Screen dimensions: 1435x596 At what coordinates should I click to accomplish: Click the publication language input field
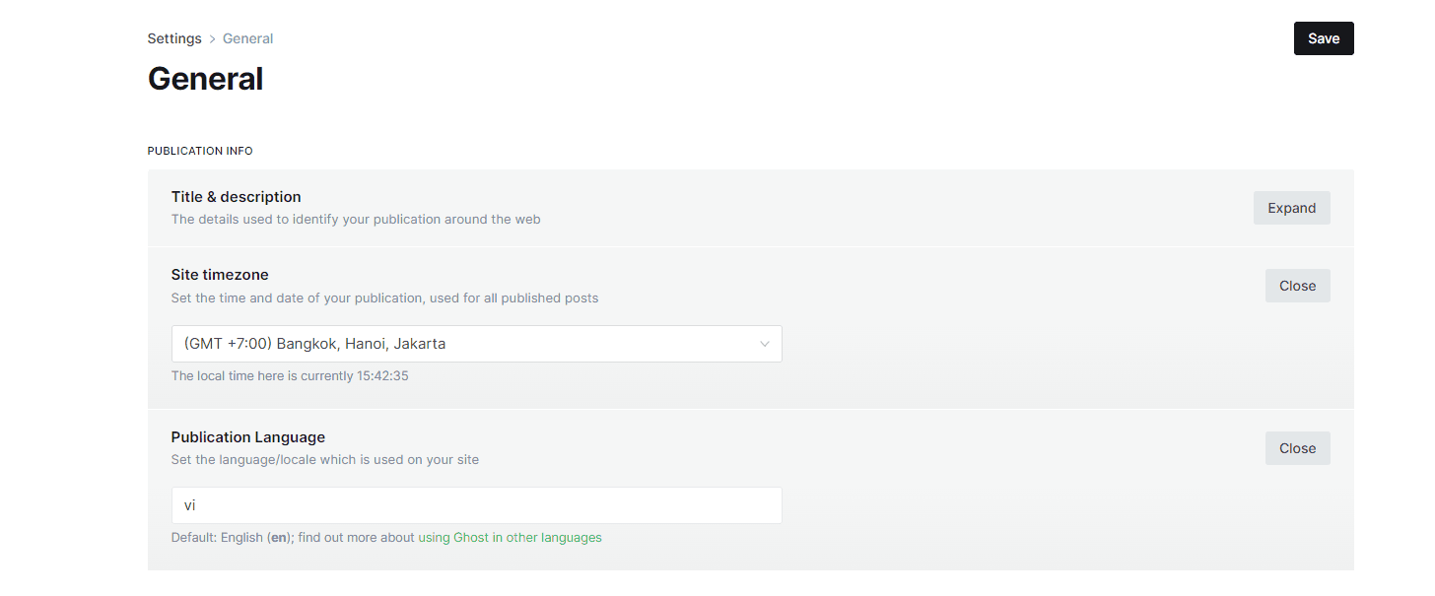click(476, 504)
